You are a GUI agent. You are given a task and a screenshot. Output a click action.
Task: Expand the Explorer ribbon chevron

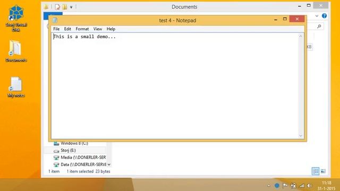pyautogui.click(x=317, y=16)
